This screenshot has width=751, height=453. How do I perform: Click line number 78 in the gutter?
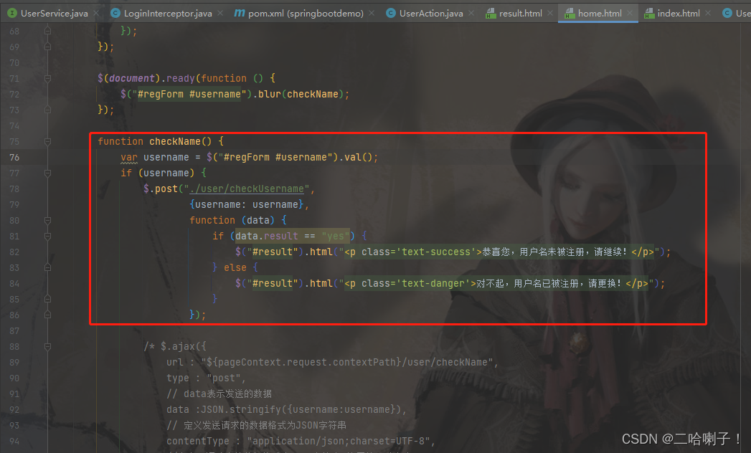14,189
